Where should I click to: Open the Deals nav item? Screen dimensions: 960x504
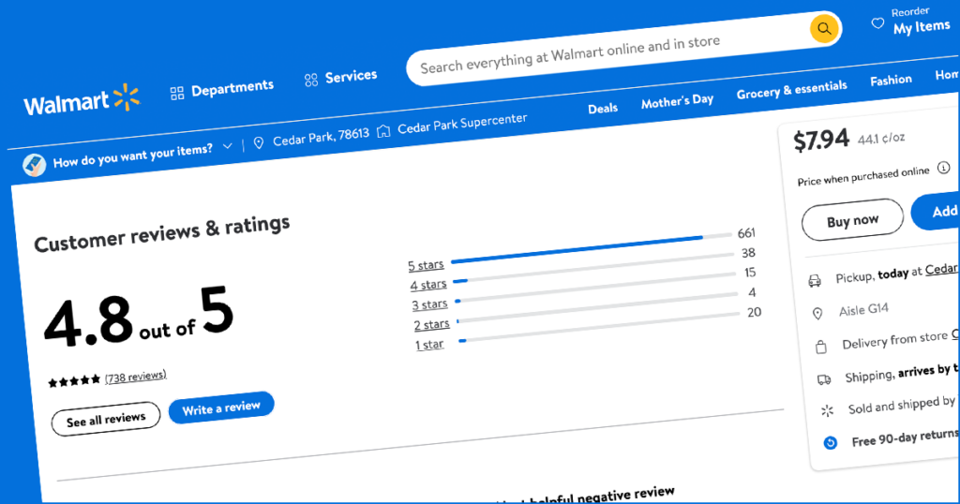603,109
